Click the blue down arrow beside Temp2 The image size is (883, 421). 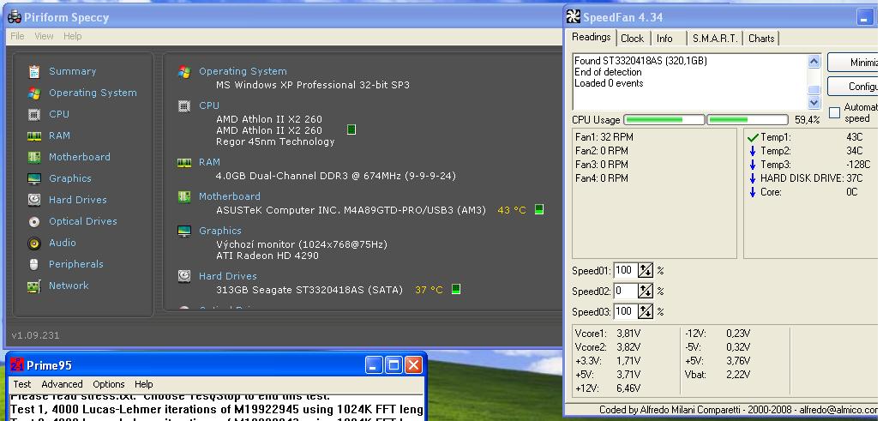click(753, 151)
